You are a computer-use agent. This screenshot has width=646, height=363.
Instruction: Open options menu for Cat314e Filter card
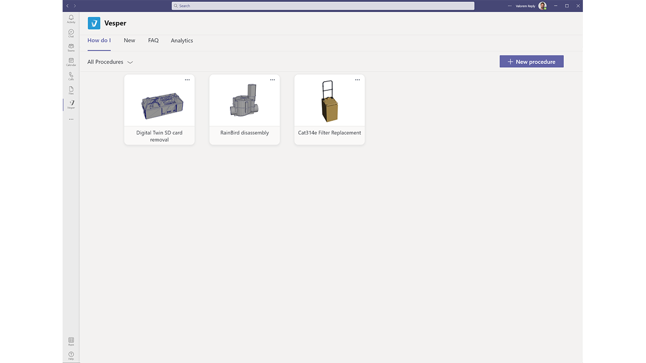tap(357, 80)
